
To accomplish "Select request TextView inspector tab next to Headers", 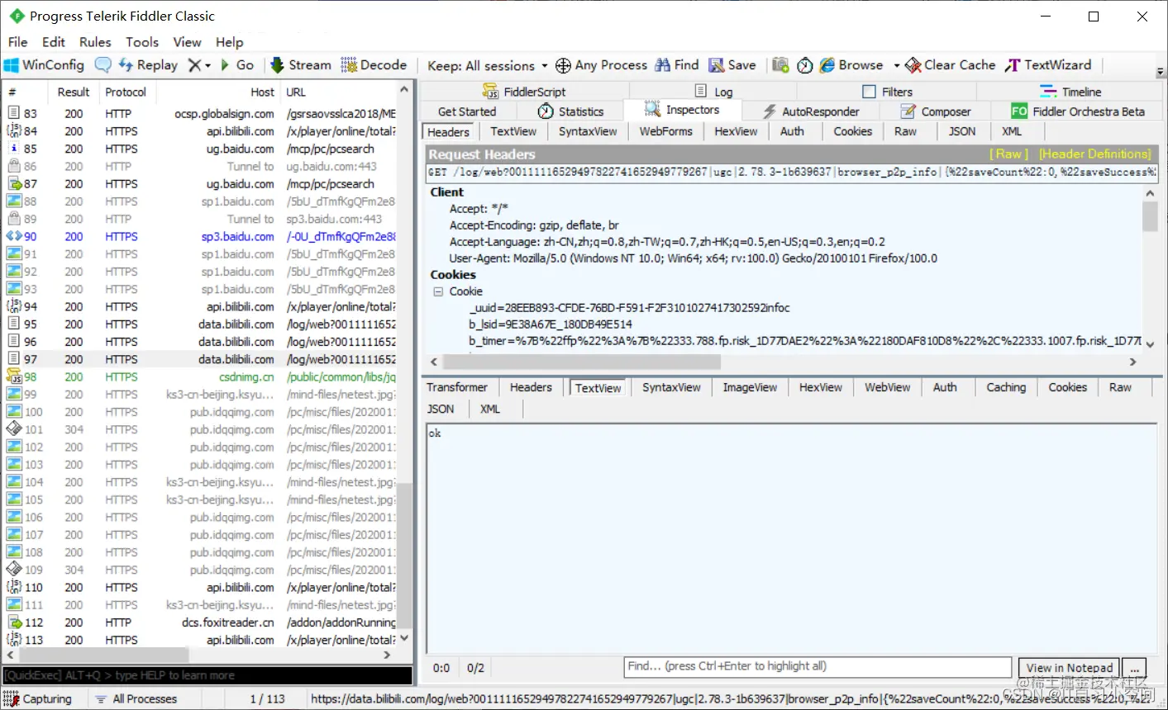I will pos(513,131).
